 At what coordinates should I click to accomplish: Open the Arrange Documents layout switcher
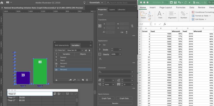point(9,2)
